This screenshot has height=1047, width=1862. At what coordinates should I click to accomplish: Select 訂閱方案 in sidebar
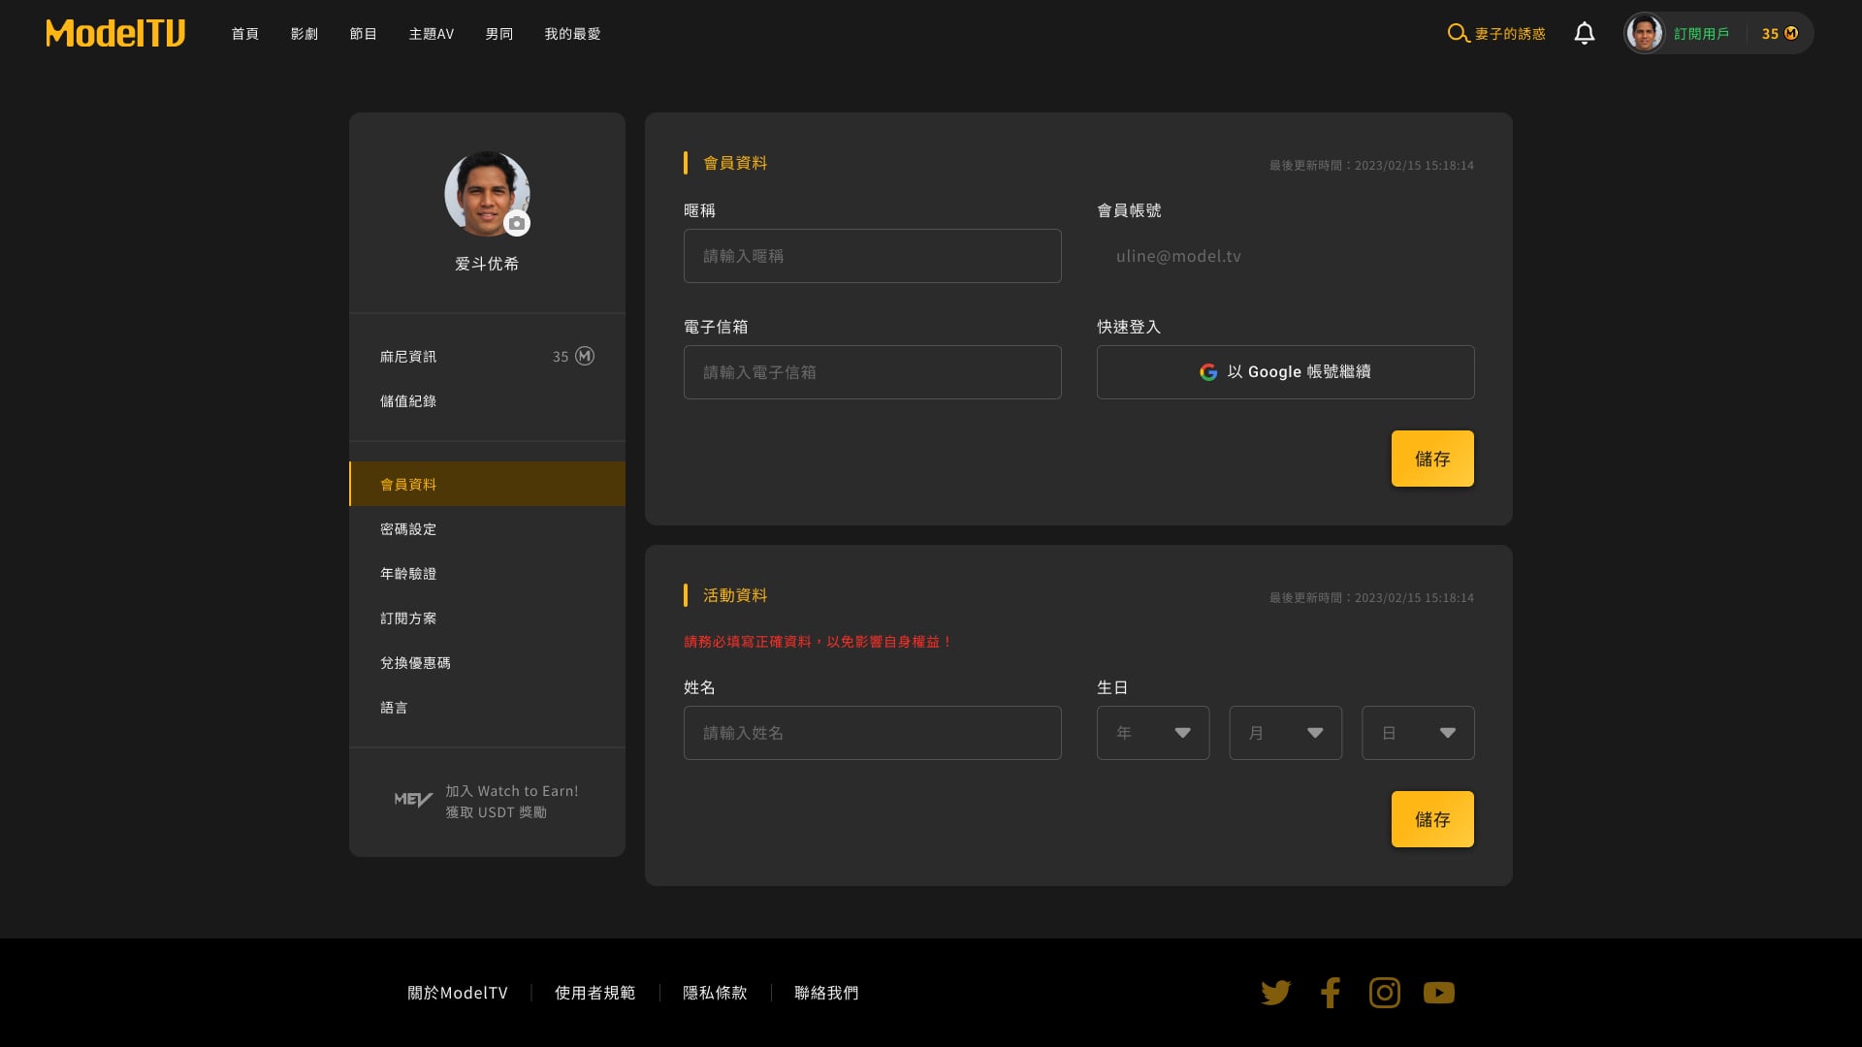point(408,619)
